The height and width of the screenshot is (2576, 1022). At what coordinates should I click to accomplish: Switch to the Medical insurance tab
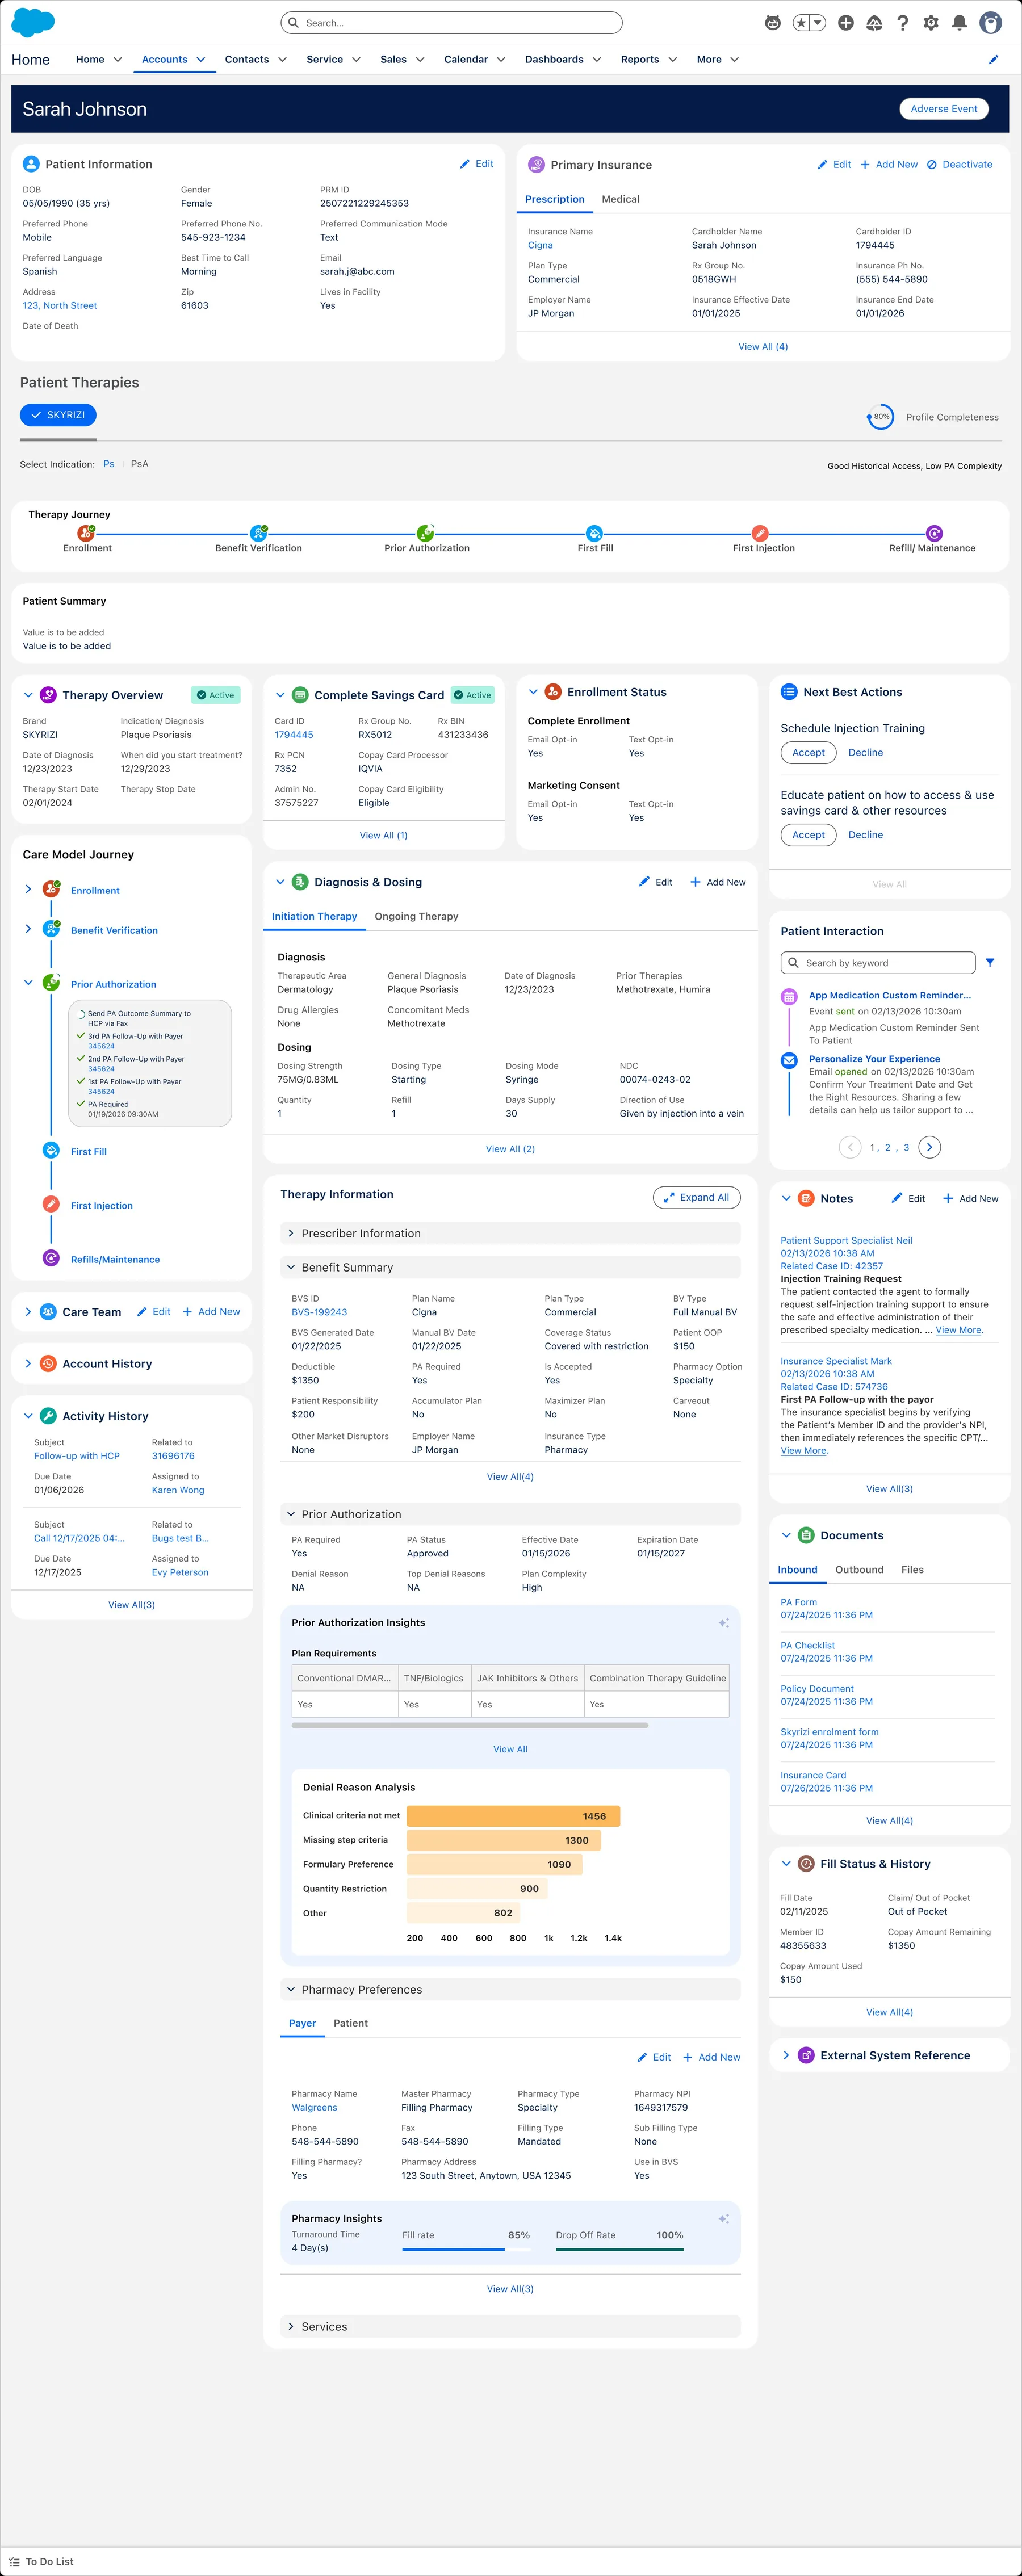[x=621, y=199]
